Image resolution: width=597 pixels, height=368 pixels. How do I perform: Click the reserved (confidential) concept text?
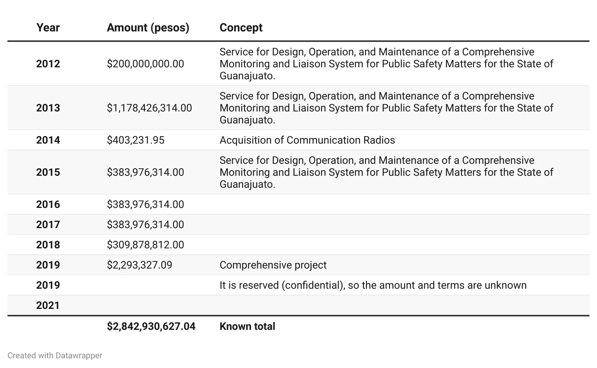point(373,285)
